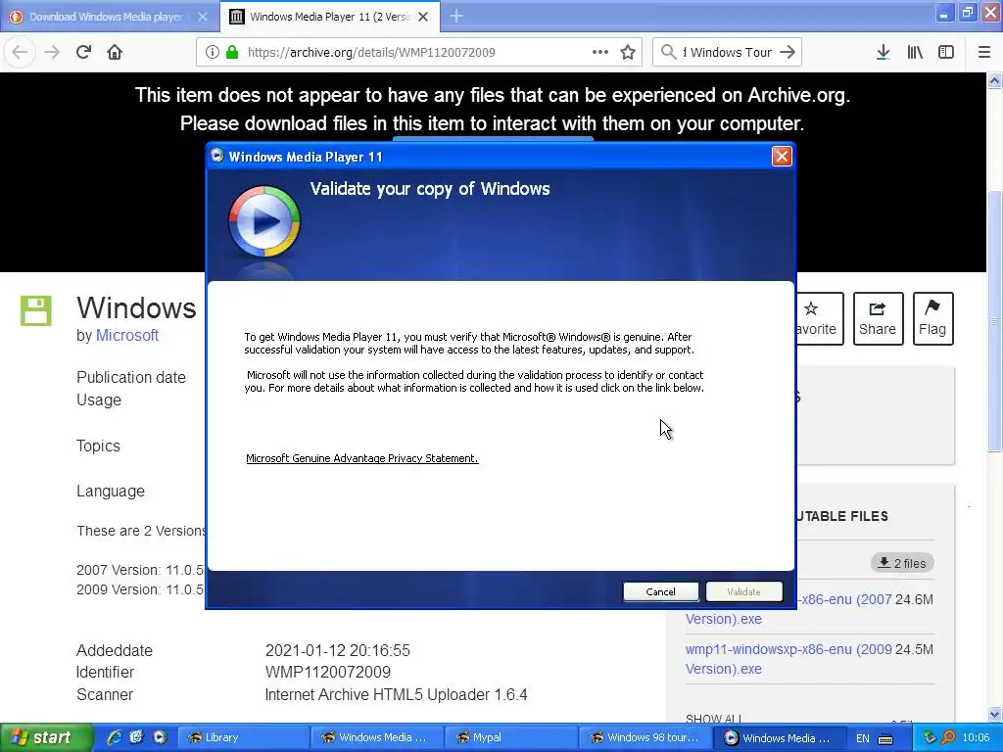This screenshot has width=1003, height=752.
Task: Submit search with arrow button
Action: (x=788, y=52)
